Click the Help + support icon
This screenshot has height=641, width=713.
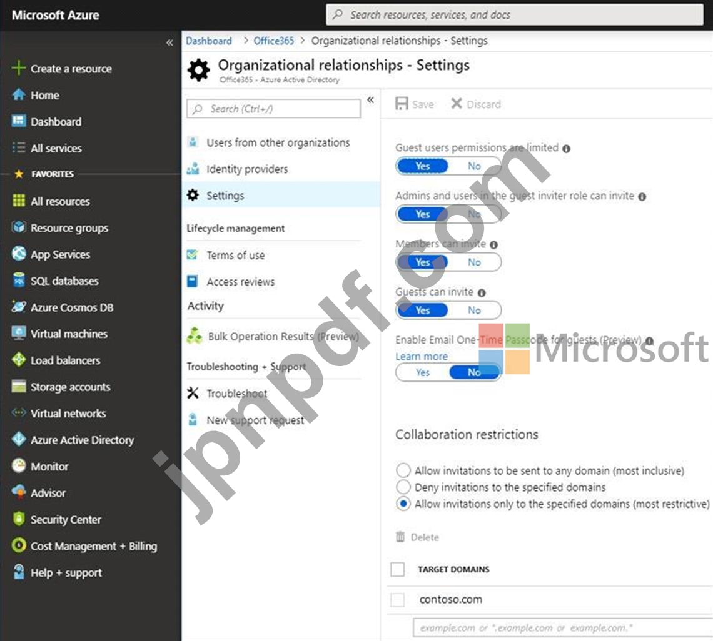[19, 572]
